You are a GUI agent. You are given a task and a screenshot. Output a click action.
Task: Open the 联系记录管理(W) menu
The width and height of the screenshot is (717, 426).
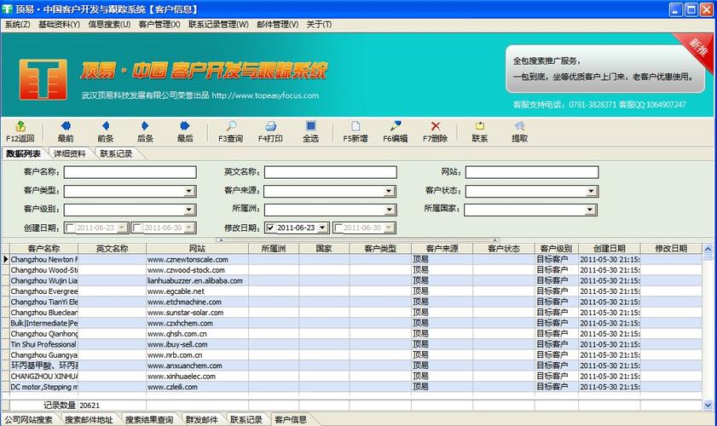218,24
